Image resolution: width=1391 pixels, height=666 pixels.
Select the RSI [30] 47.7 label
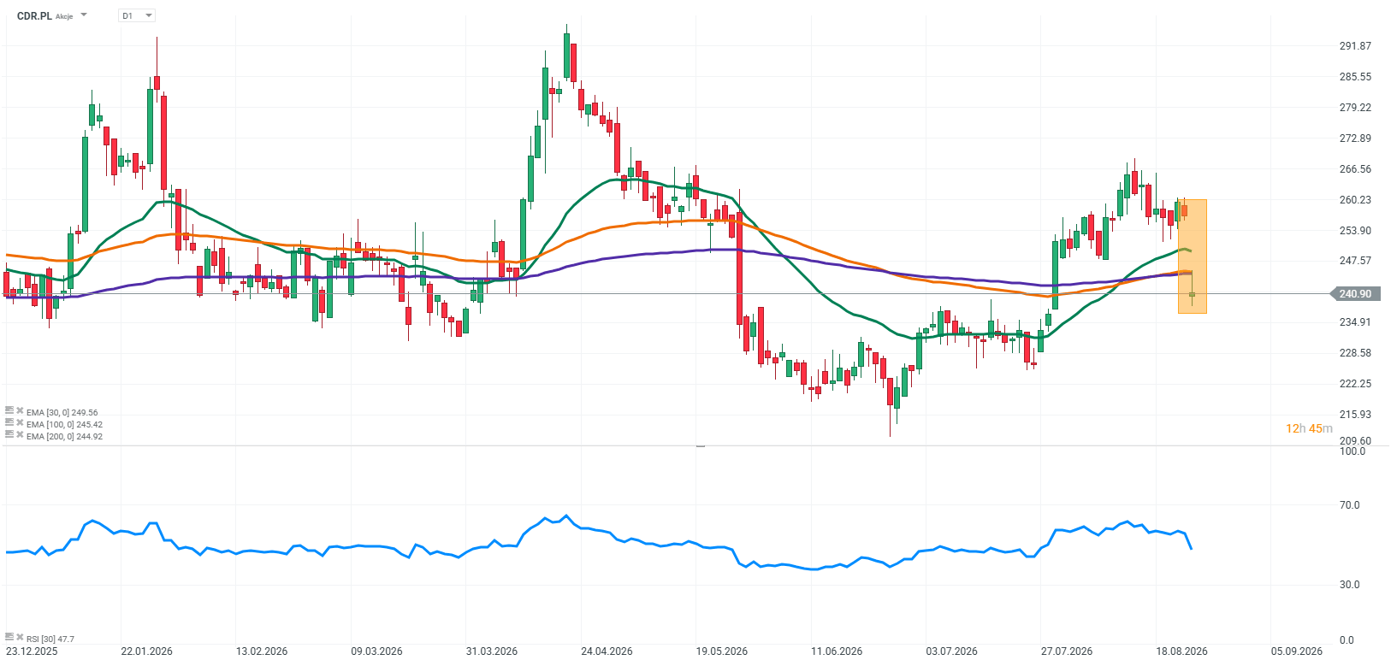pos(50,639)
